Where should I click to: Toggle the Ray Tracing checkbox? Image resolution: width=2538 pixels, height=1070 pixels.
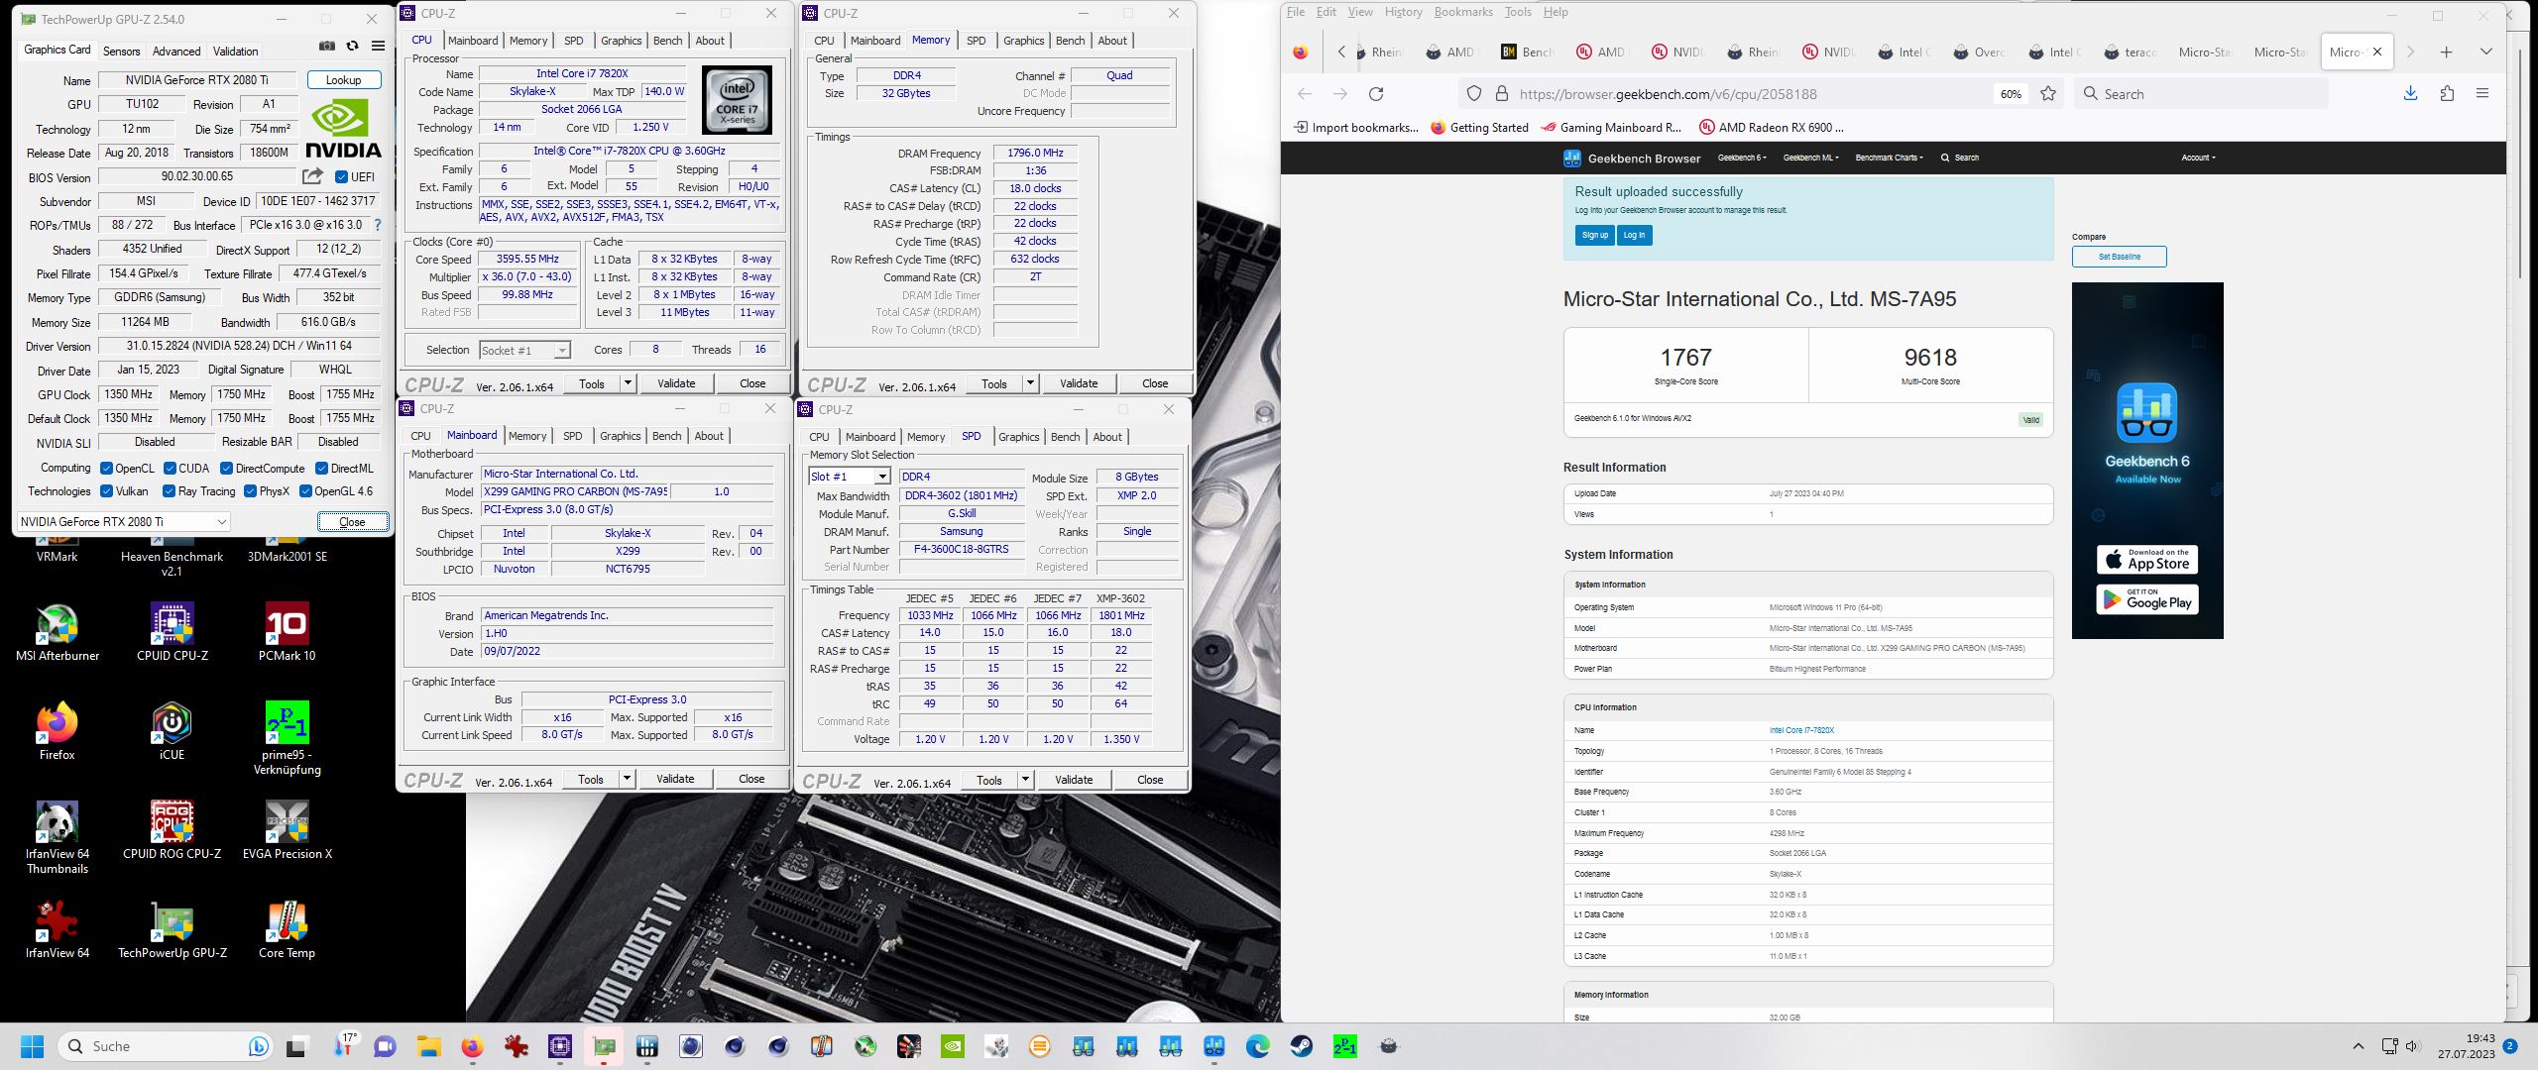pyautogui.click(x=169, y=491)
